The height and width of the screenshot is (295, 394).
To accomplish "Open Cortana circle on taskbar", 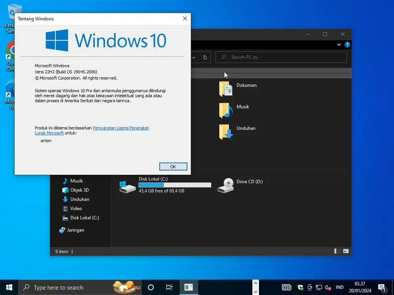I will click(x=151, y=287).
